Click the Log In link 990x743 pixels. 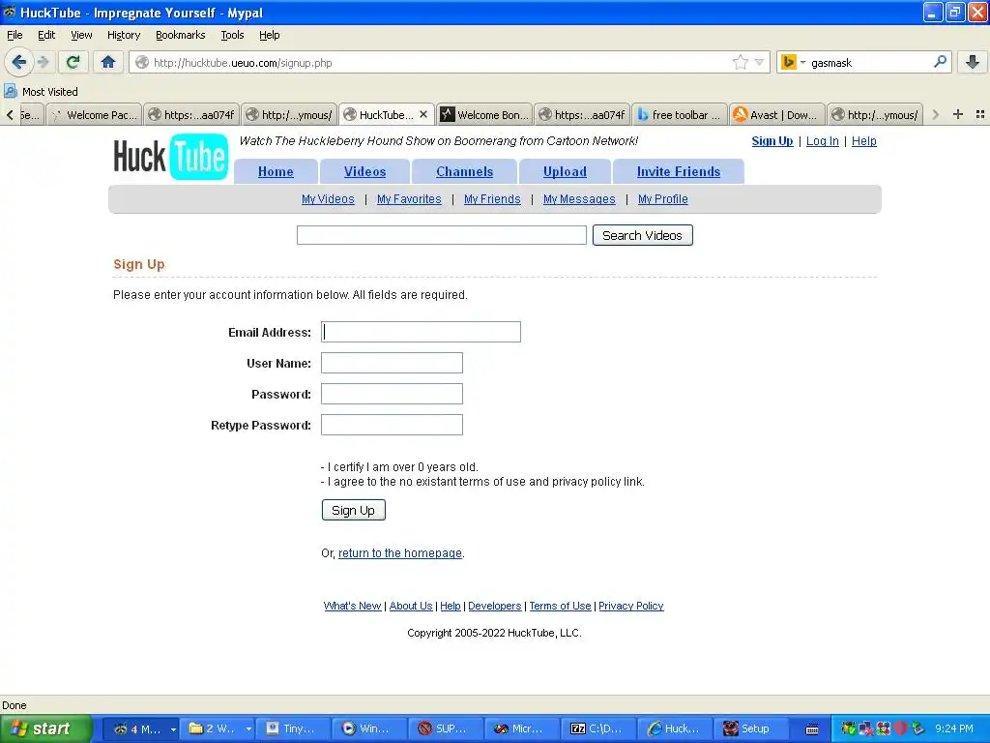point(822,141)
